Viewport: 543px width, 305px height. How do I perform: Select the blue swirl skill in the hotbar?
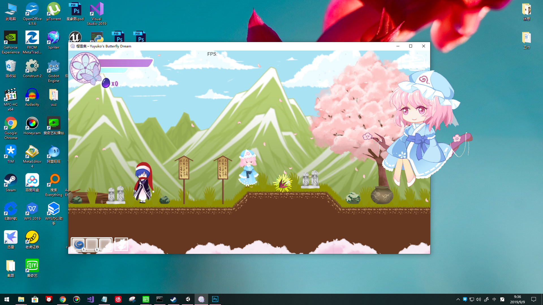tap(78, 245)
